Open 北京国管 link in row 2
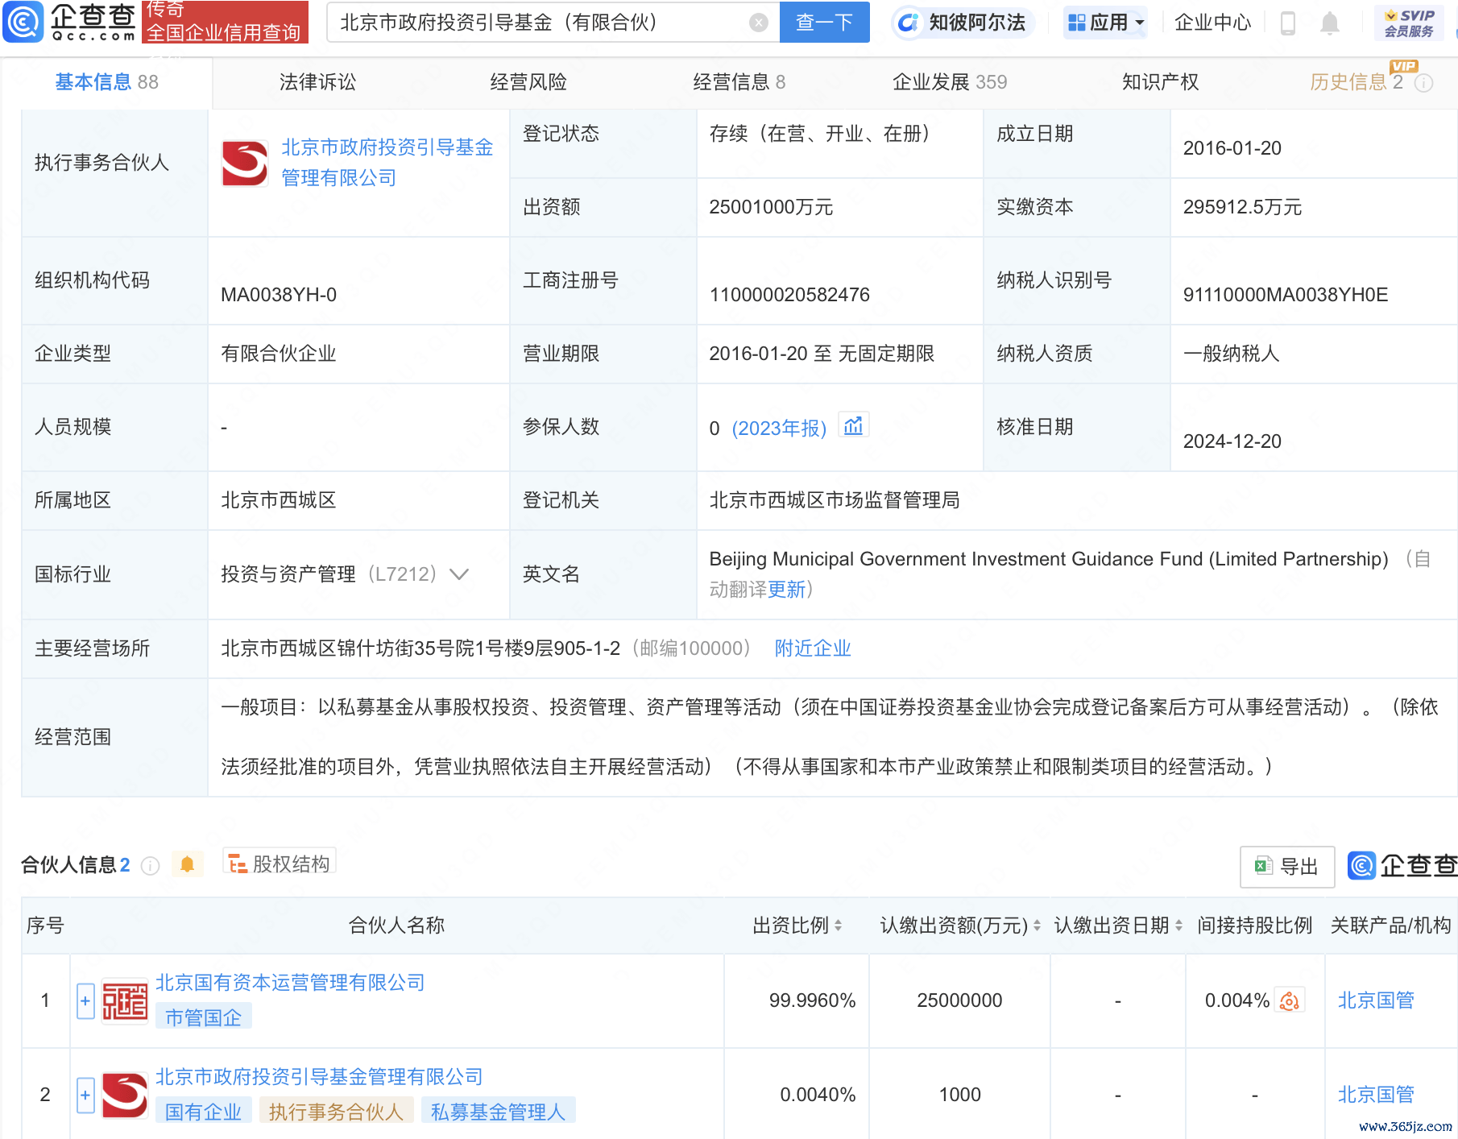1458x1139 pixels. pyautogui.click(x=1376, y=1095)
